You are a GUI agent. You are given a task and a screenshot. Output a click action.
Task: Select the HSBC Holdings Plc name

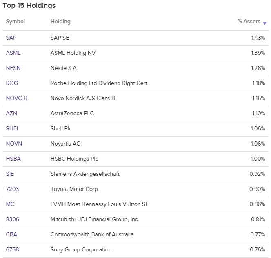[74, 159]
